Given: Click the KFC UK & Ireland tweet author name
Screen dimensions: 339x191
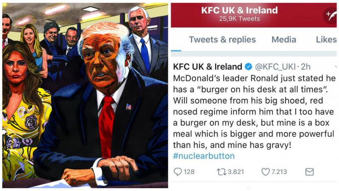Looking at the screenshot, I should pos(207,67).
